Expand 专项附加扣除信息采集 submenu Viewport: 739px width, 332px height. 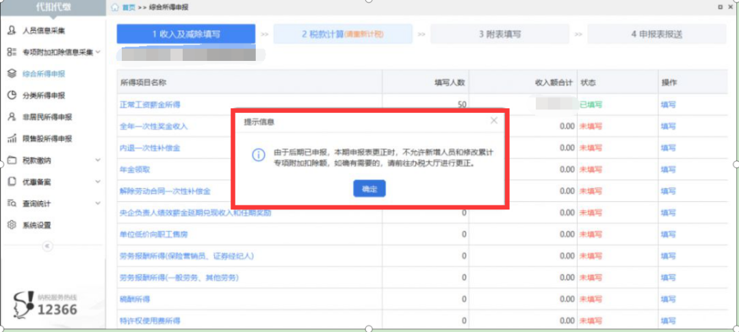(x=98, y=52)
